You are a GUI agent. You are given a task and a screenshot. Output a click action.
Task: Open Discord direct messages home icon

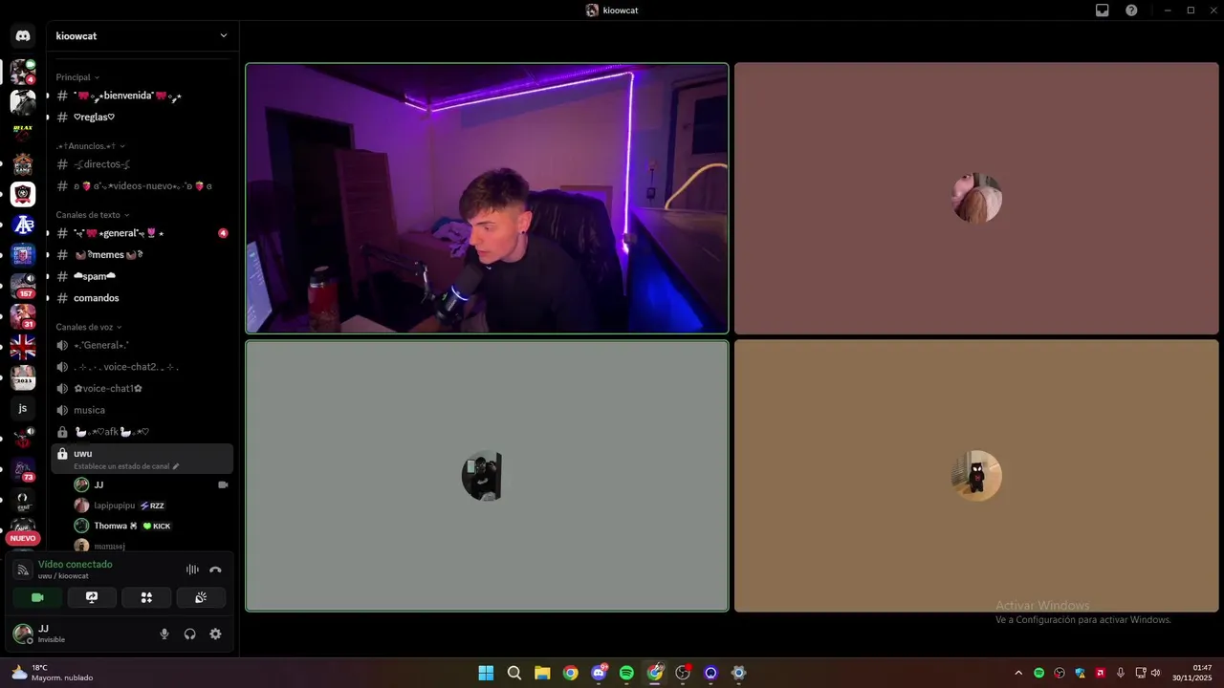coord(23,35)
